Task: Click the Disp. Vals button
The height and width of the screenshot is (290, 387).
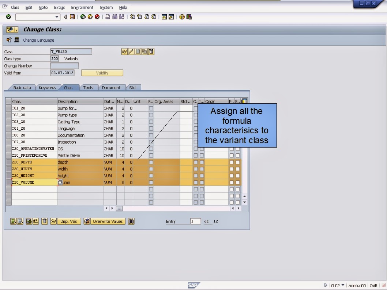Action: pos(69,221)
